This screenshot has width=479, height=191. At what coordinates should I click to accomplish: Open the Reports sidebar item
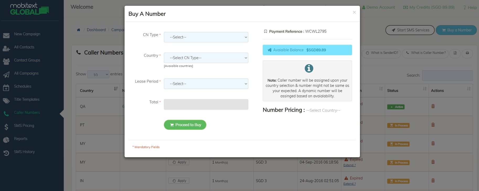tap(20, 139)
